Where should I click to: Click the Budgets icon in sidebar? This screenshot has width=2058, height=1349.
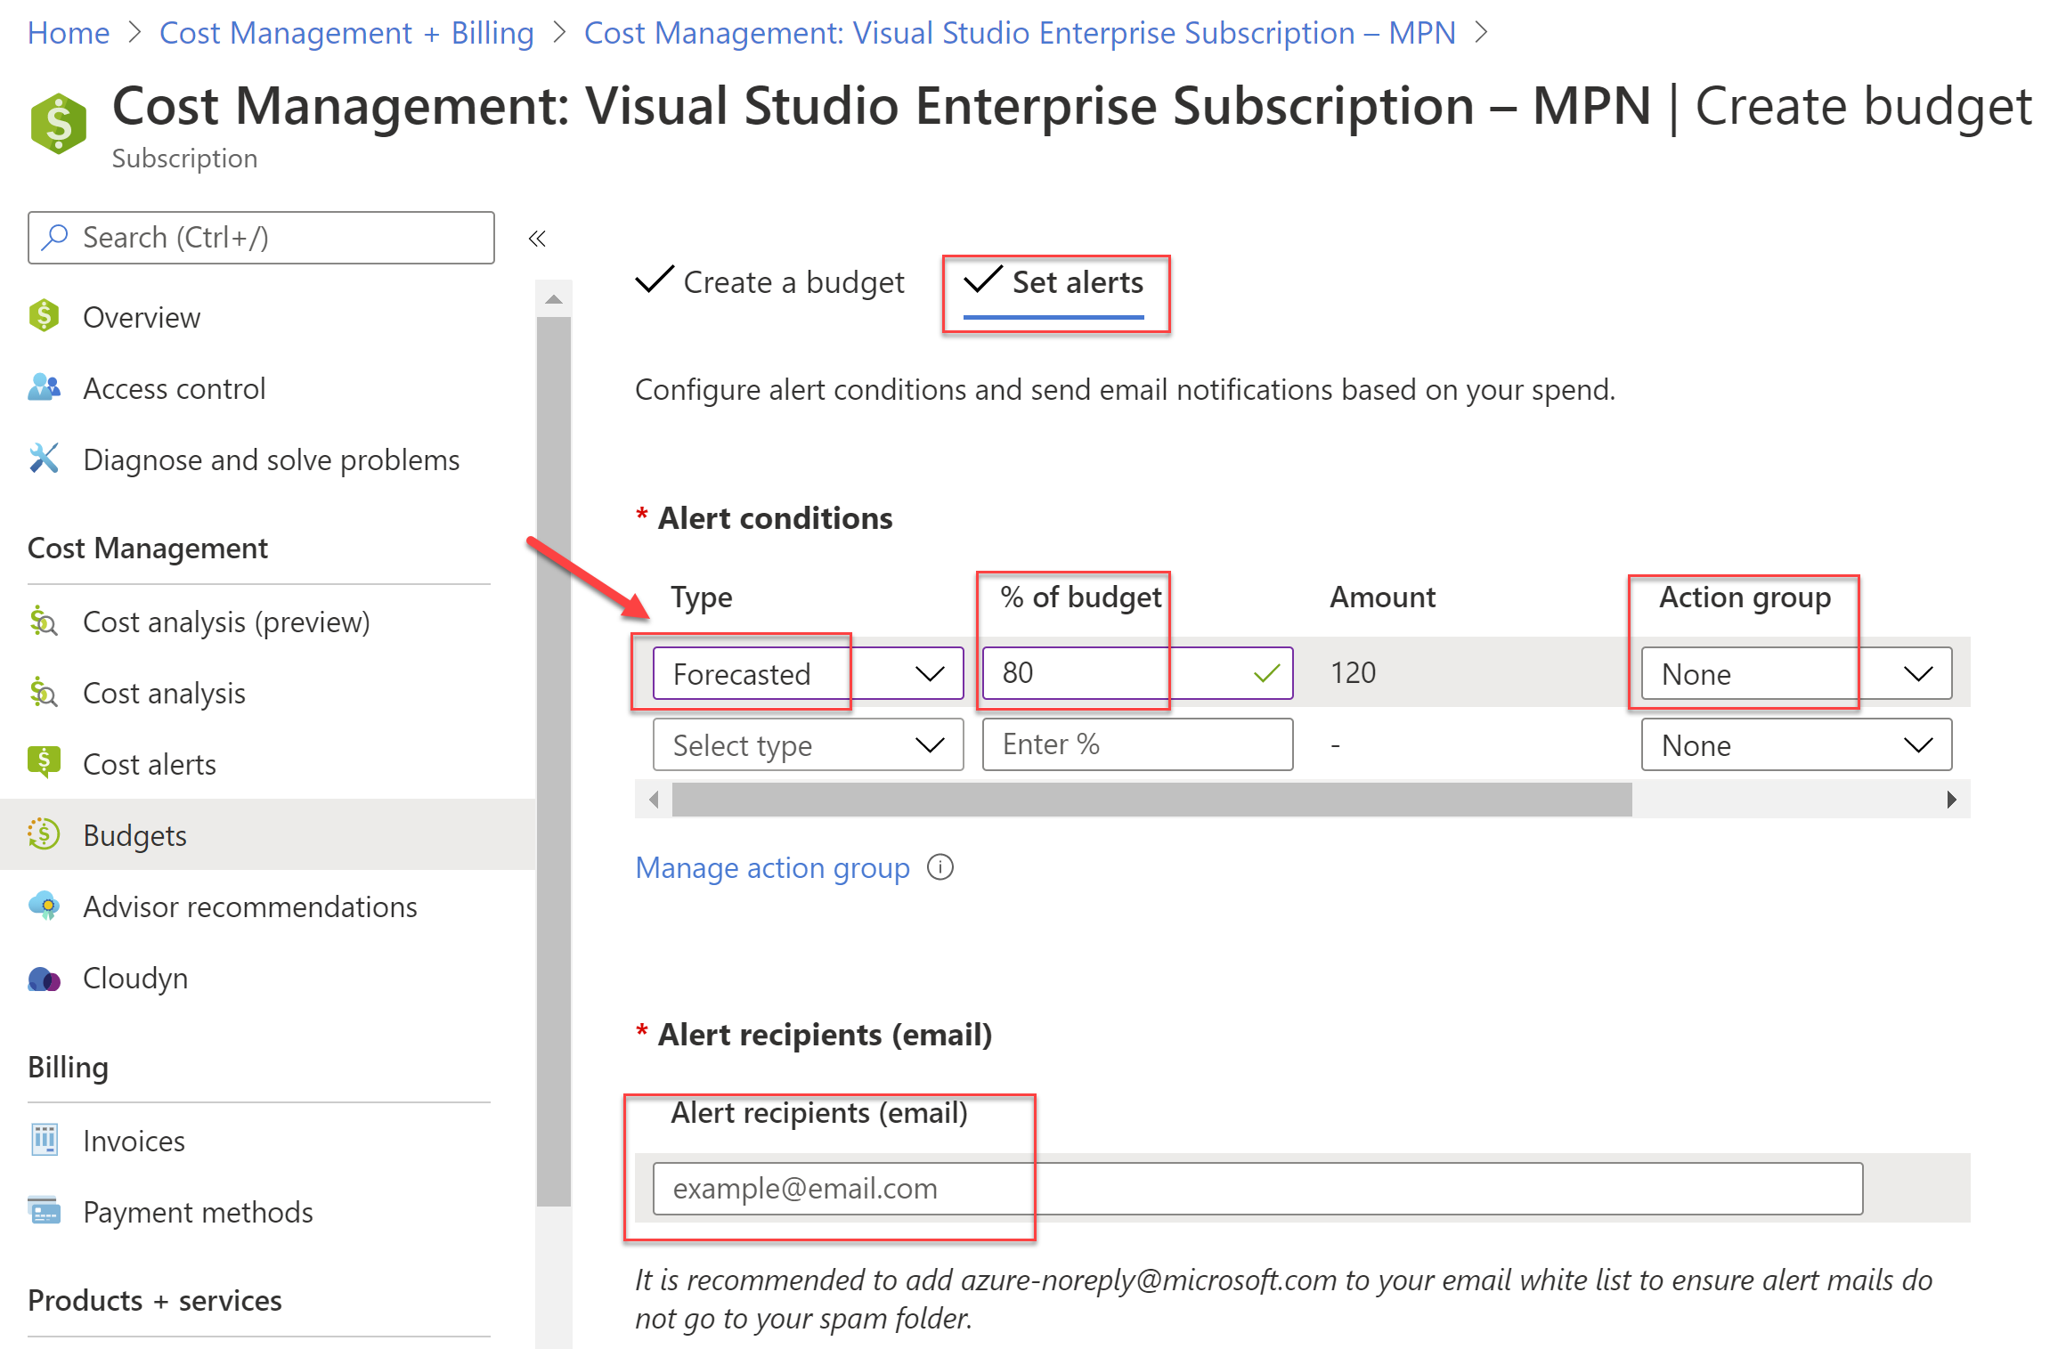[x=44, y=834]
